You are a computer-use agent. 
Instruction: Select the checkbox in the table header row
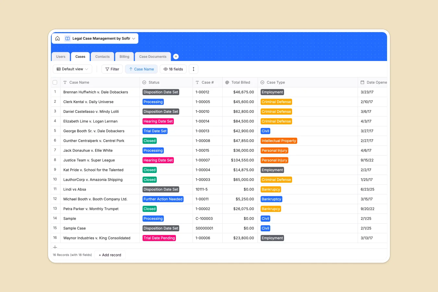(55, 82)
